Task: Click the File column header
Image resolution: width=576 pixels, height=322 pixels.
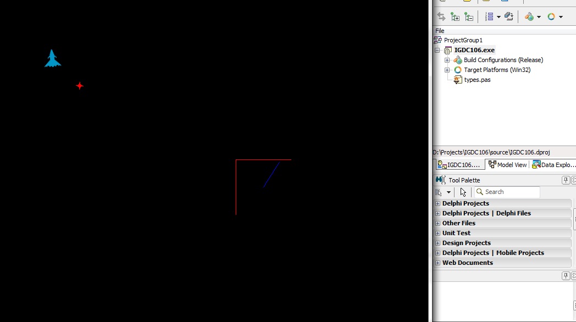Action: (440, 31)
